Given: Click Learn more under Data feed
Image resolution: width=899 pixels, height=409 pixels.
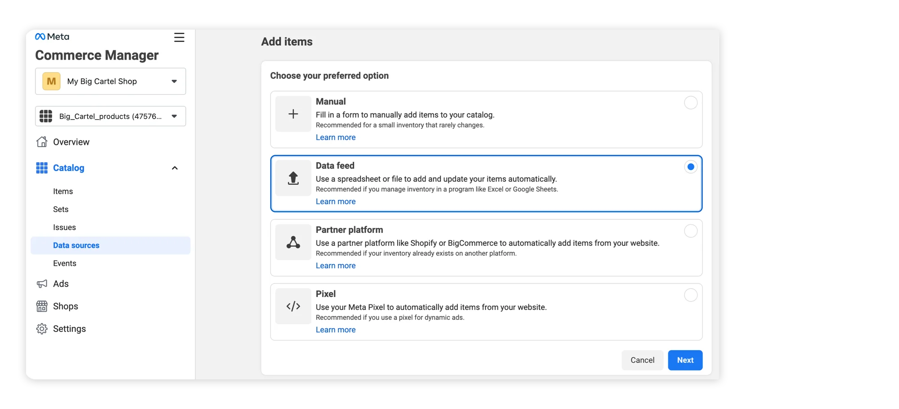Looking at the screenshot, I should click(x=335, y=201).
